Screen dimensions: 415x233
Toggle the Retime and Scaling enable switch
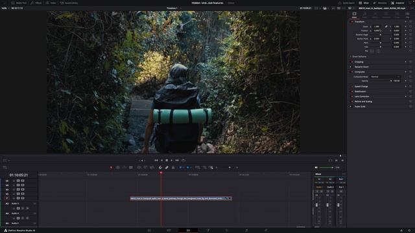click(351, 102)
